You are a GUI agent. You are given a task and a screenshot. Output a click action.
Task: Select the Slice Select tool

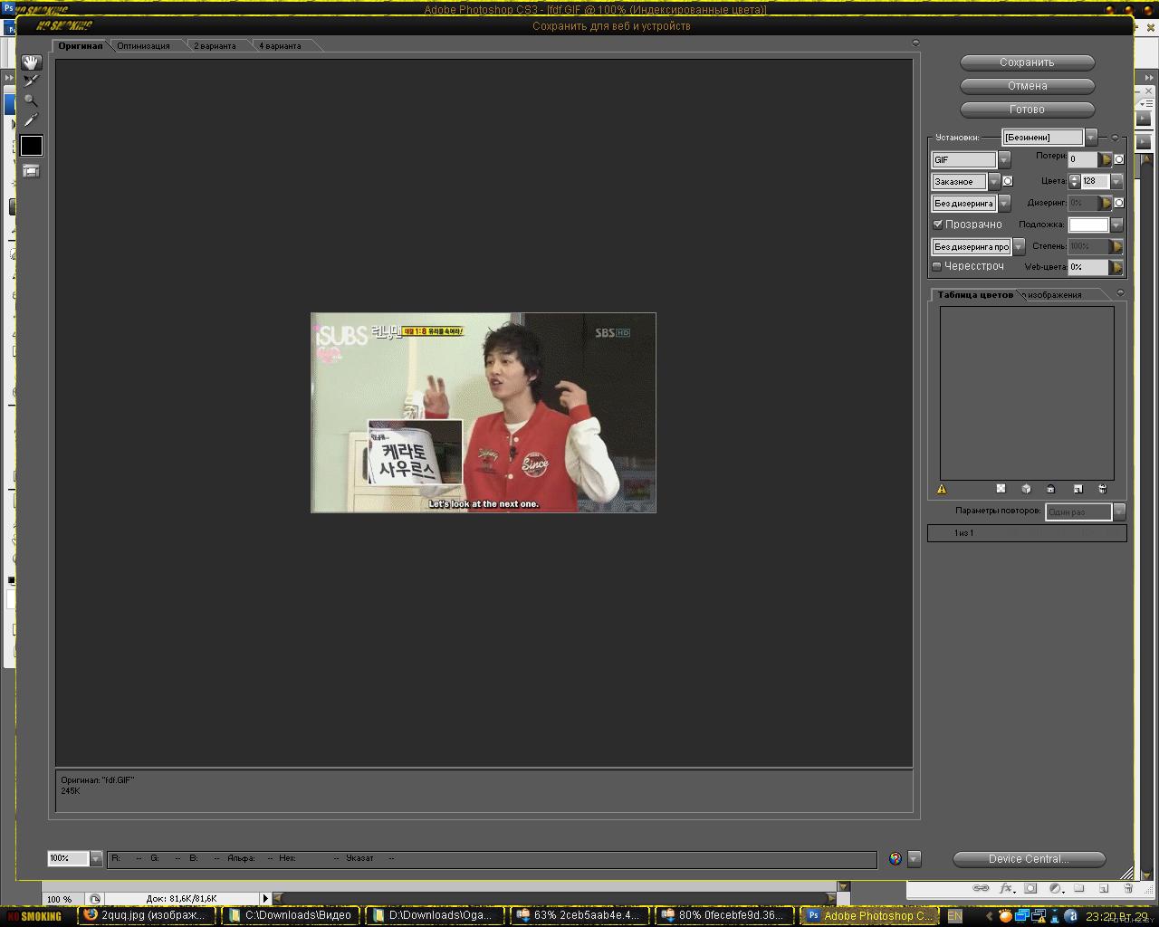[32, 81]
